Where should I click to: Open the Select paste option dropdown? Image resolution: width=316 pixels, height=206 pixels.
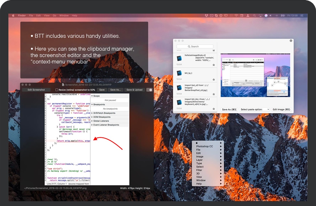tap(255, 109)
